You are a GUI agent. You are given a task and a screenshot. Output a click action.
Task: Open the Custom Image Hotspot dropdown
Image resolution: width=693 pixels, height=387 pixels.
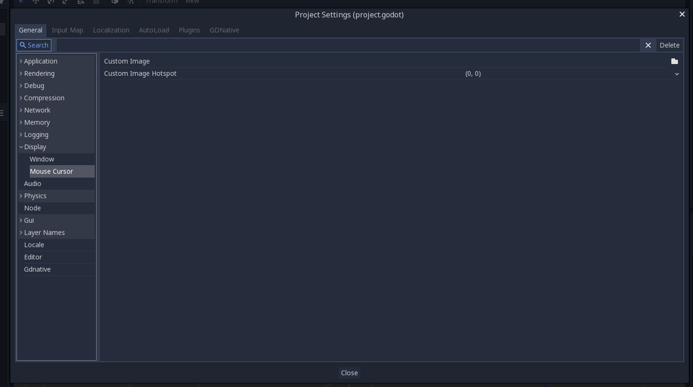[677, 74]
